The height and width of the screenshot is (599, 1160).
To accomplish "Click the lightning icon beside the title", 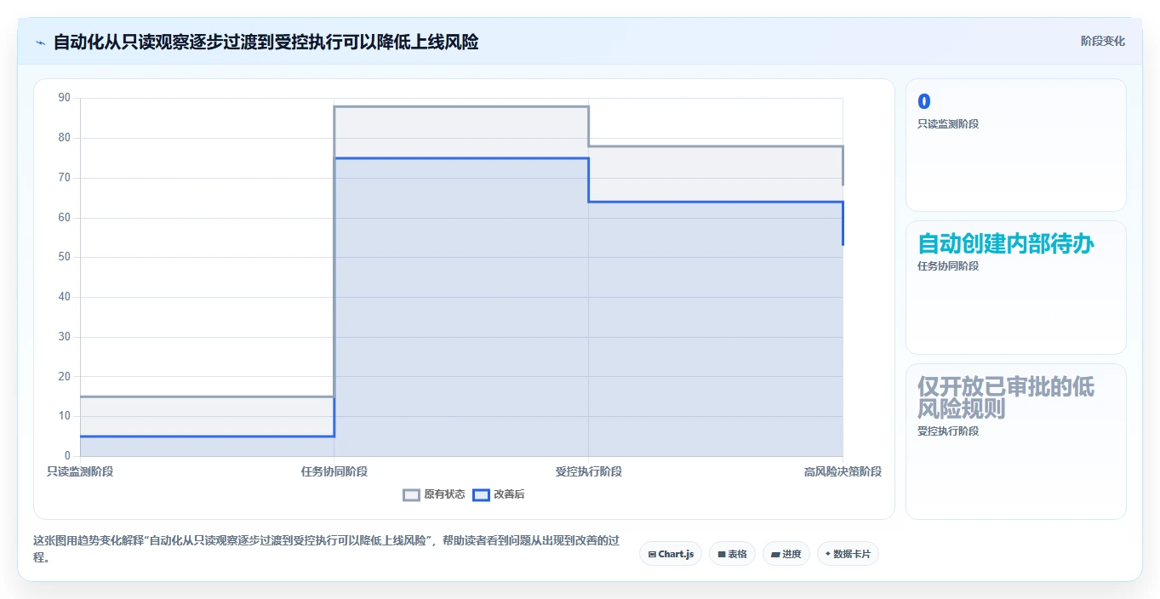I will [x=40, y=43].
